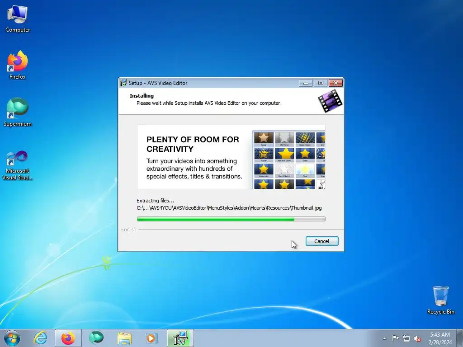Click the 'English' language label
This screenshot has height=347, width=463.
pyautogui.click(x=129, y=230)
